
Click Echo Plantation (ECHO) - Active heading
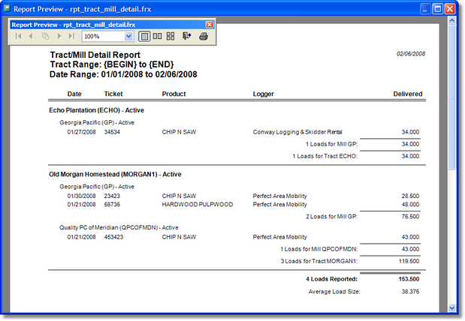(96, 110)
